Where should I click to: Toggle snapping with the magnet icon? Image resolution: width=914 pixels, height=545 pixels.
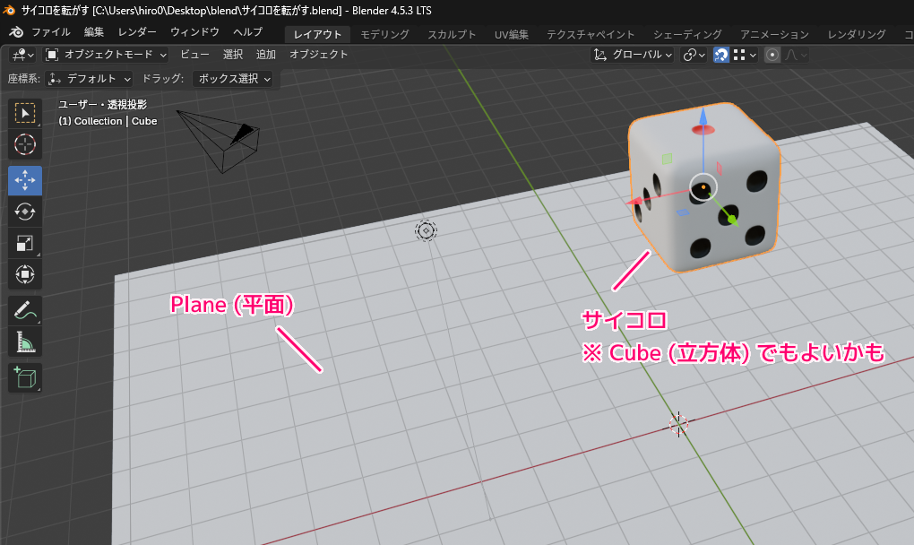[720, 55]
